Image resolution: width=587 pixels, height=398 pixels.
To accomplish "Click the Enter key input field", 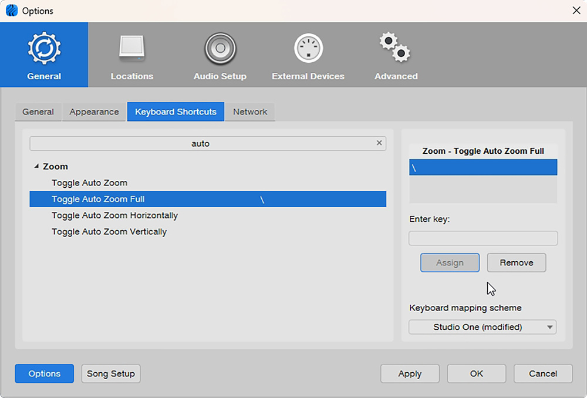I will coord(483,238).
